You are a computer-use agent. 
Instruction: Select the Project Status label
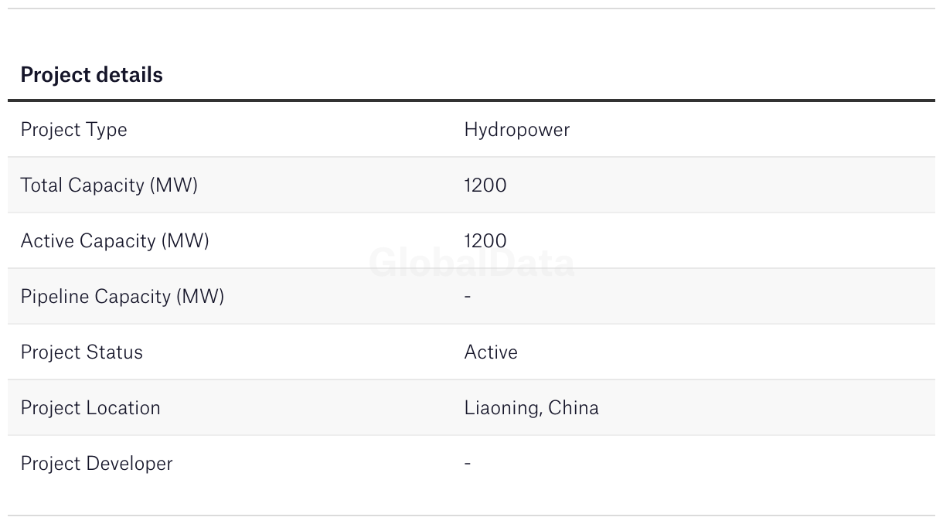(x=81, y=352)
